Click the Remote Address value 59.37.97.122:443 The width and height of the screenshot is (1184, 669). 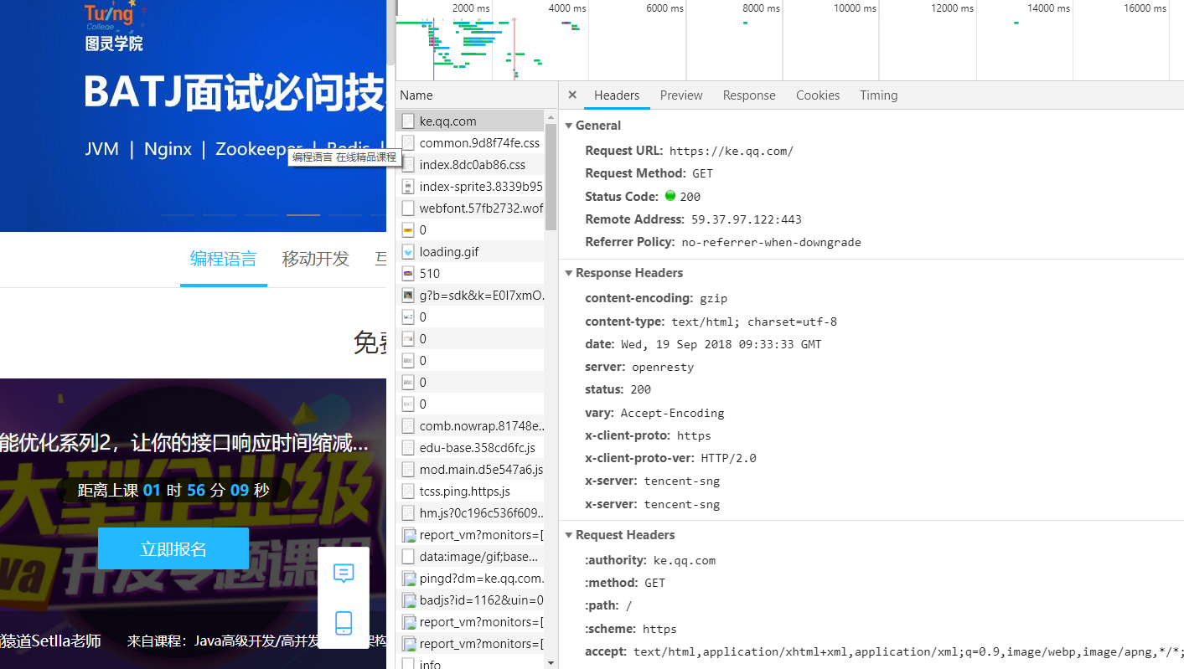(x=746, y=220)
